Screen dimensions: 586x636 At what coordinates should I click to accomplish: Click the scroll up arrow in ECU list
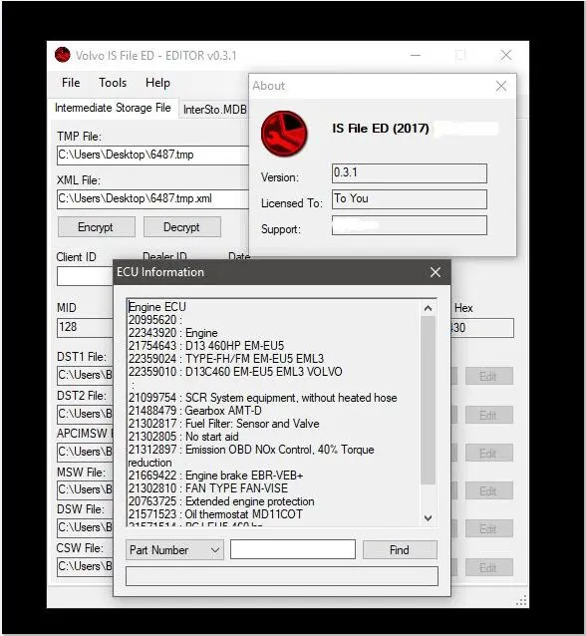pyautogui.click(x=428, y=309)
